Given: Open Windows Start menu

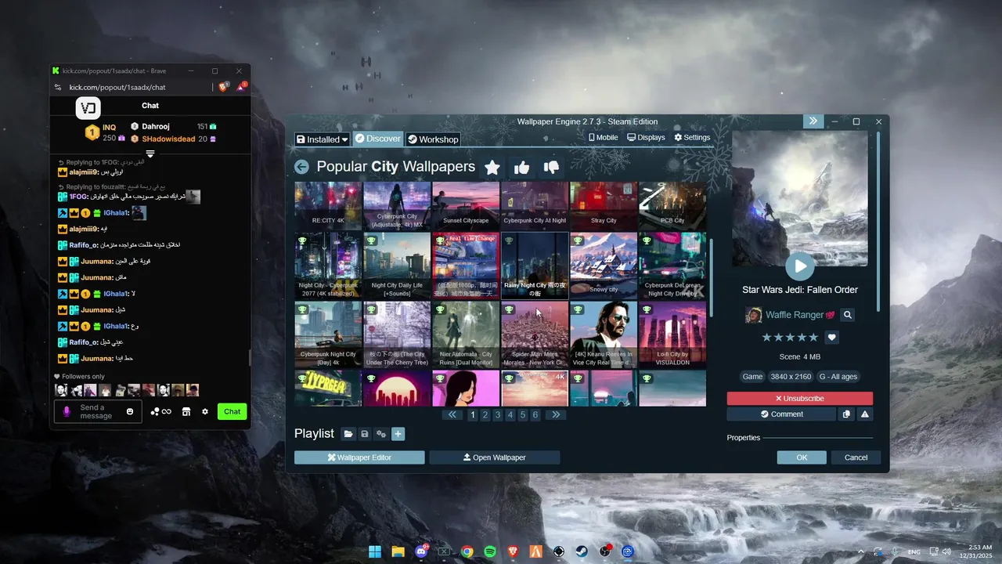Looking at the screenshot, I should pyautogui.click(x=375, y=551).
